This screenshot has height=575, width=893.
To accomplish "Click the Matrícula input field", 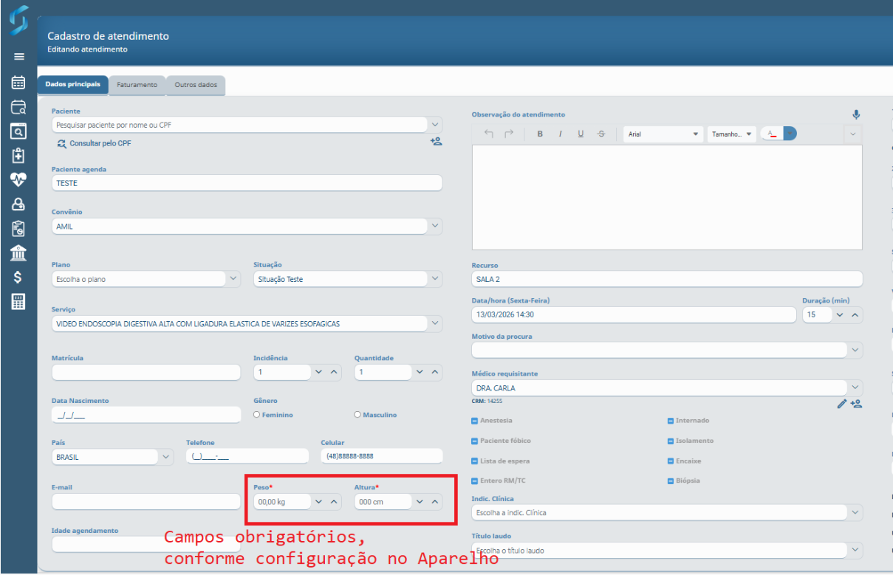I will pos(146,372).
